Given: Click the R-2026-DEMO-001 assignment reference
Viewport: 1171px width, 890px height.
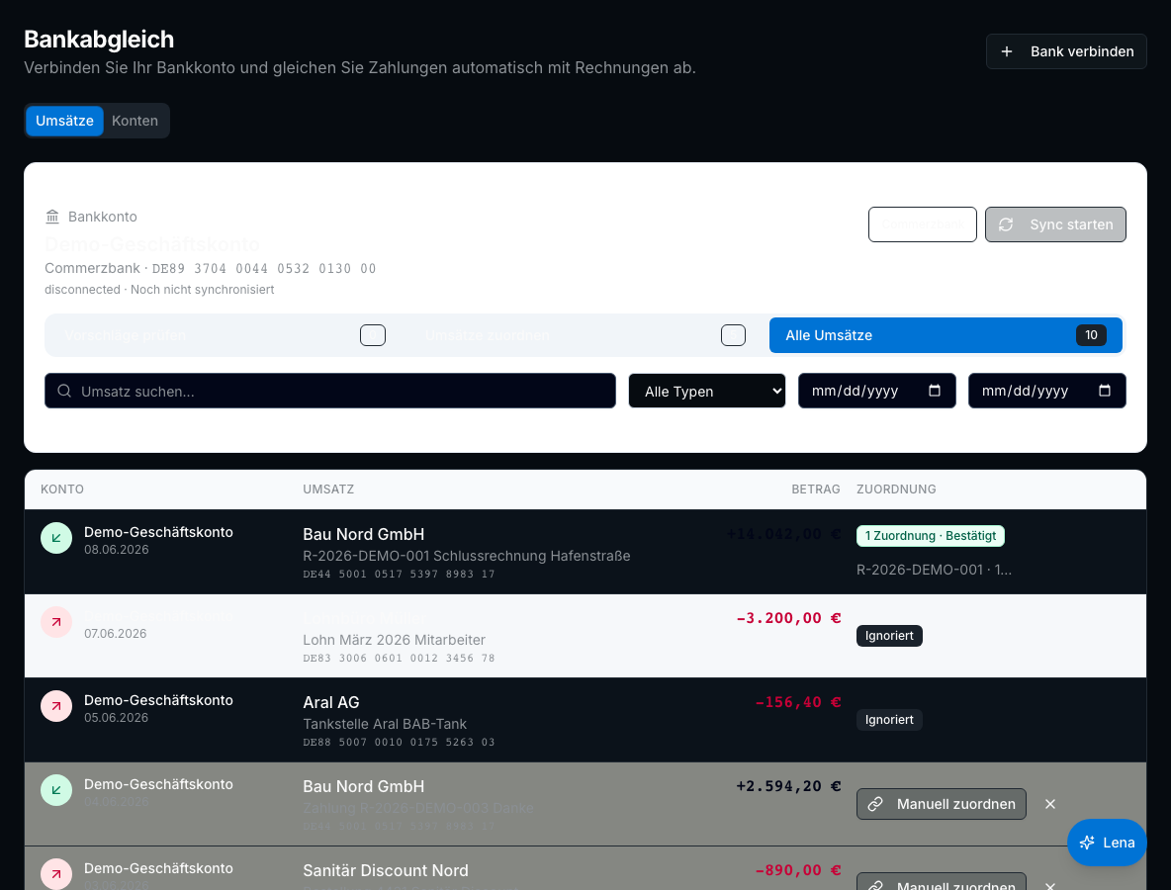Looking at the screenshot, I should [935, 570].
